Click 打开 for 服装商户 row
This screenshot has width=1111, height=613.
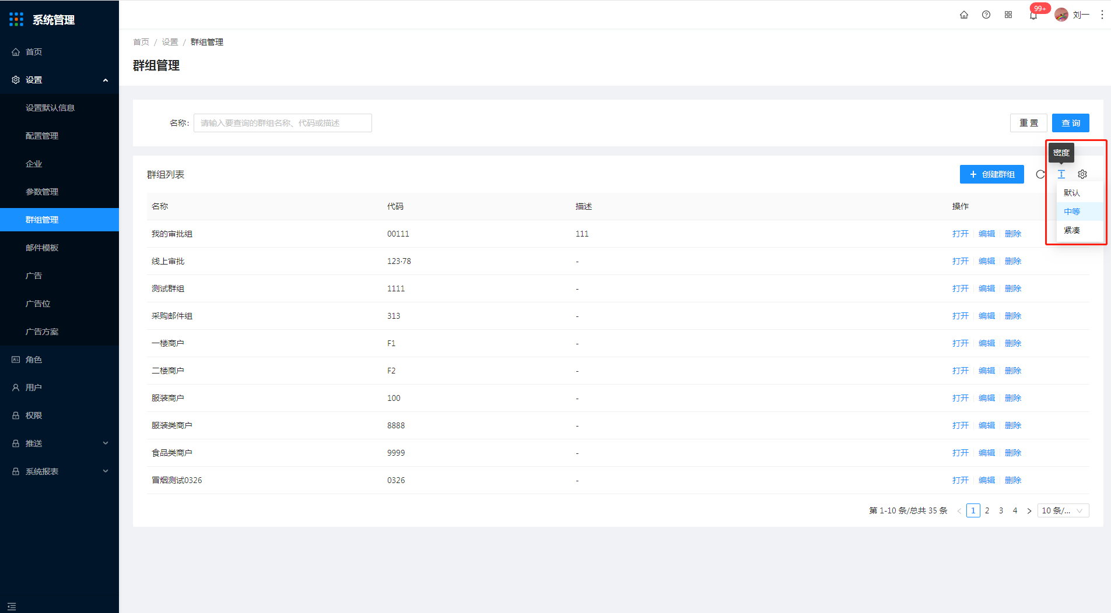tap(961, 398)
